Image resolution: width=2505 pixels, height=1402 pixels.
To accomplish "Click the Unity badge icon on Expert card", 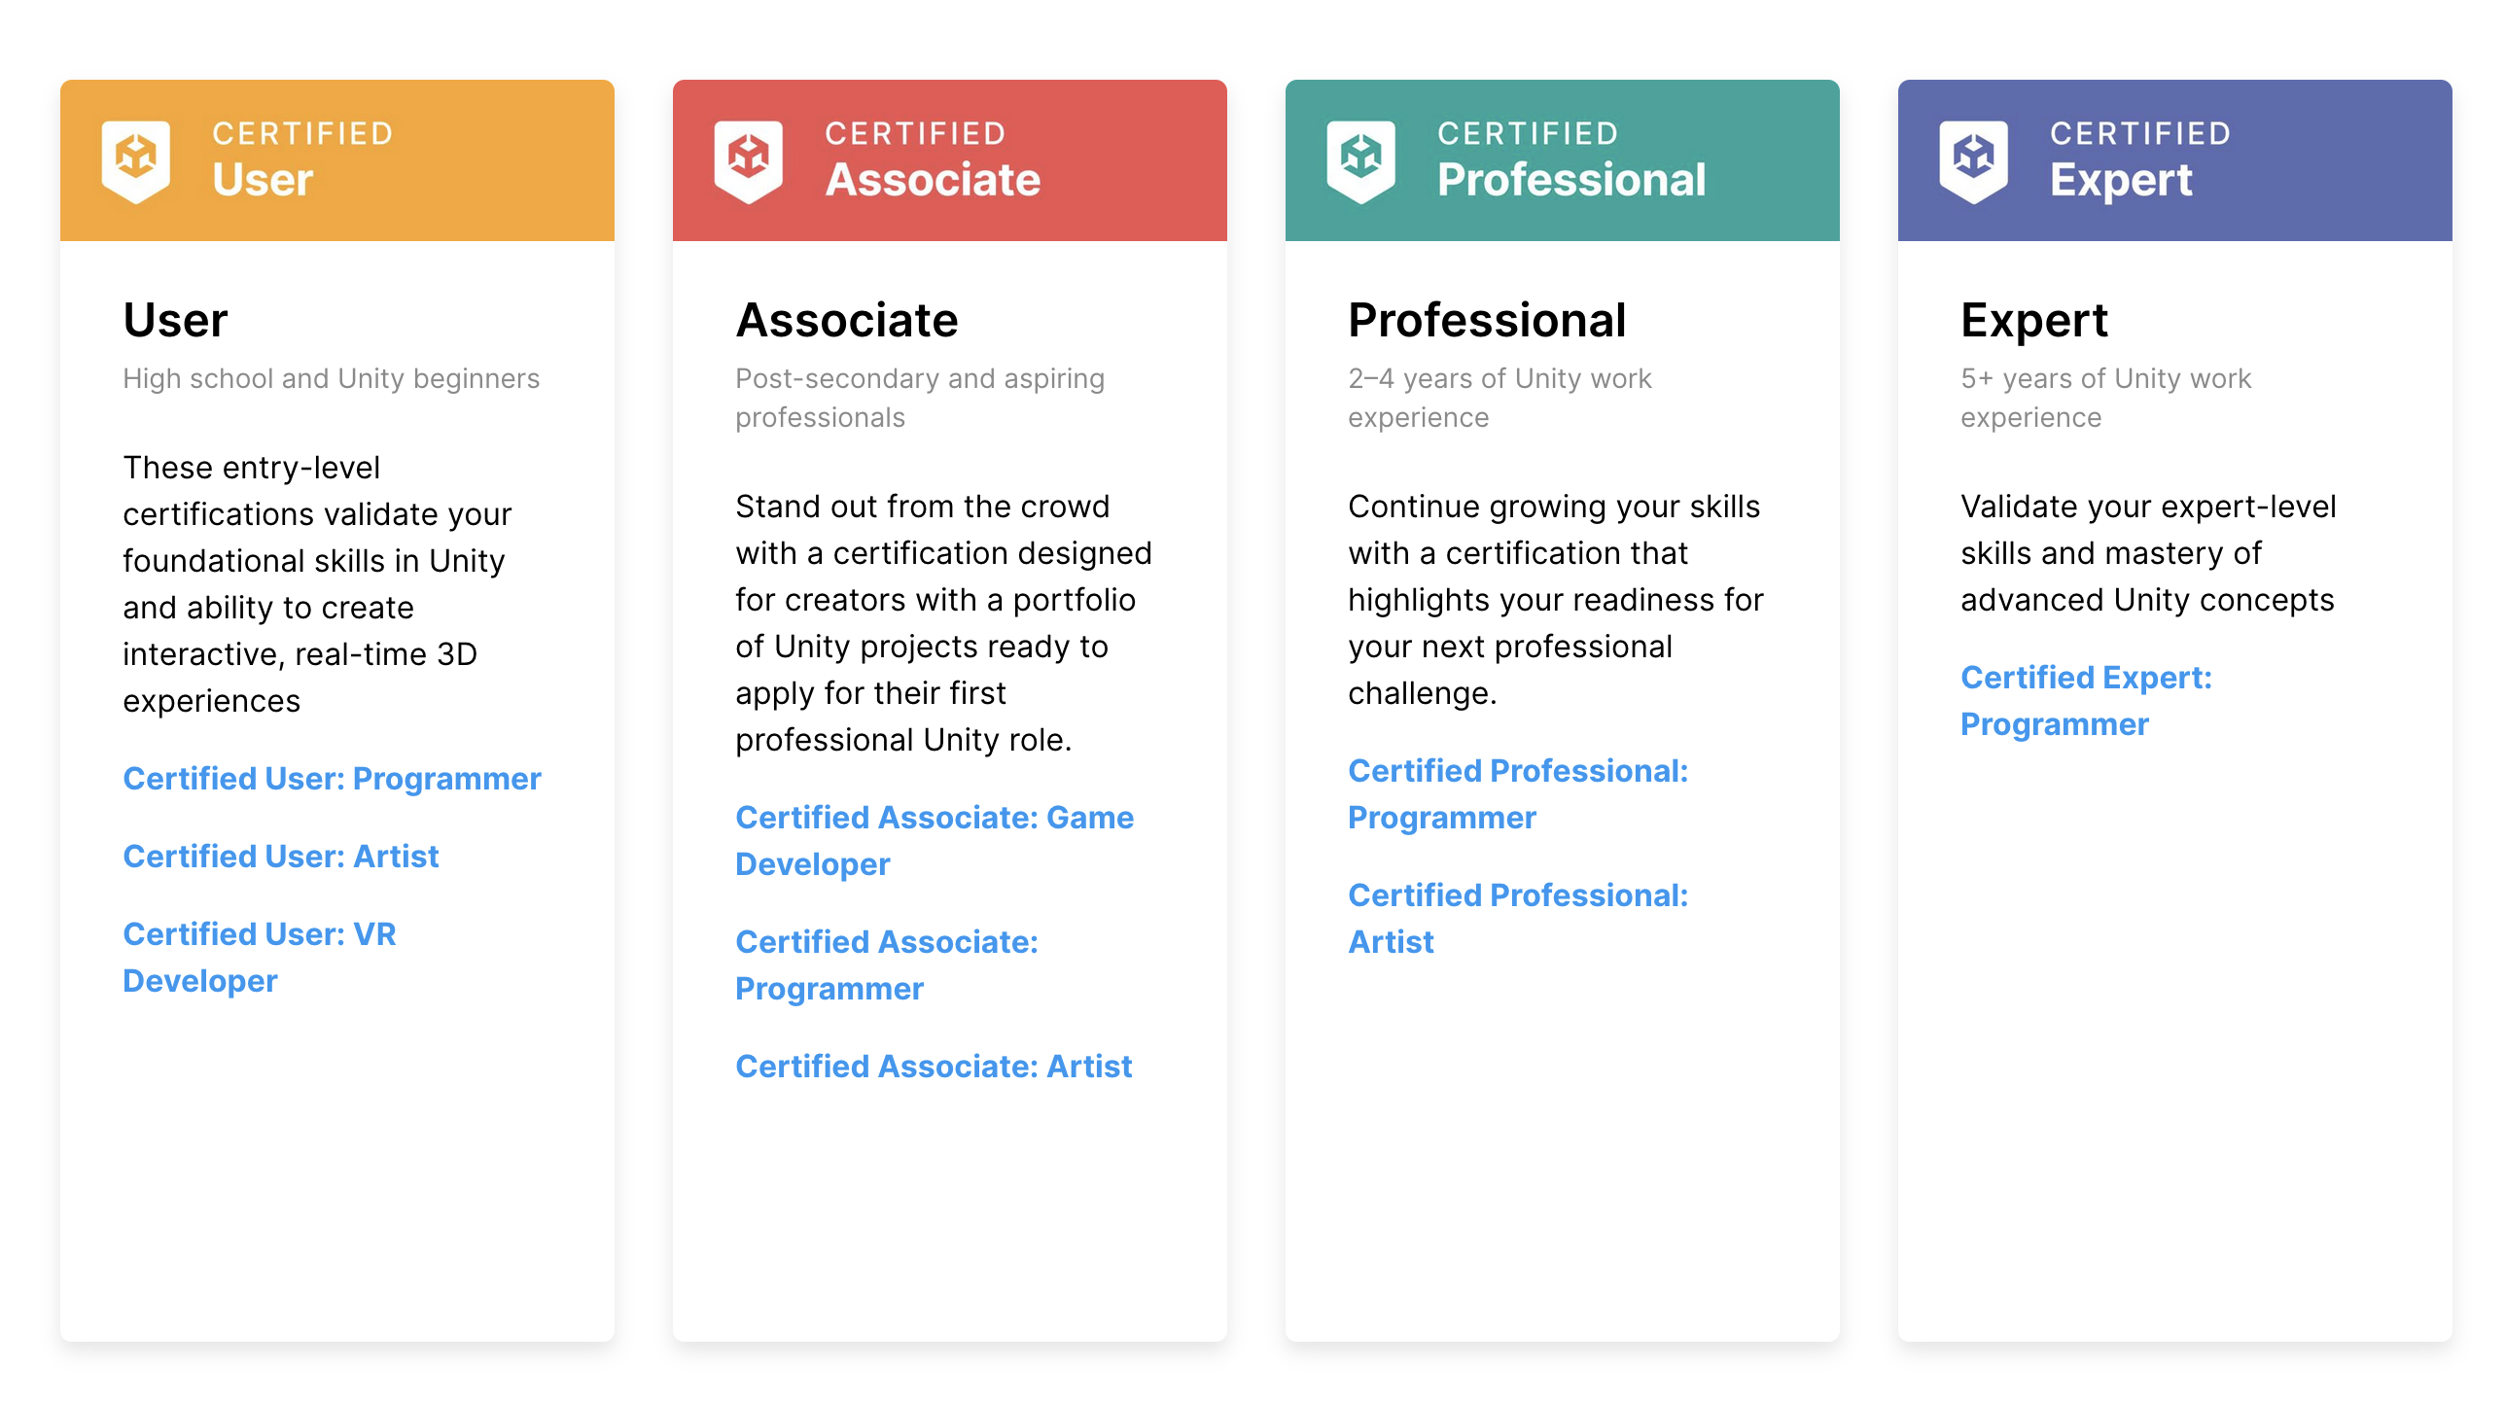I will pyautogui.click(x=1974, y=159).
